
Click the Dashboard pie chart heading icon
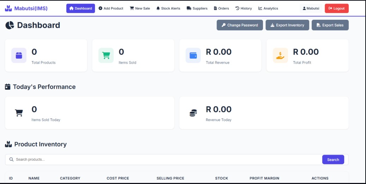pos(10,25)
